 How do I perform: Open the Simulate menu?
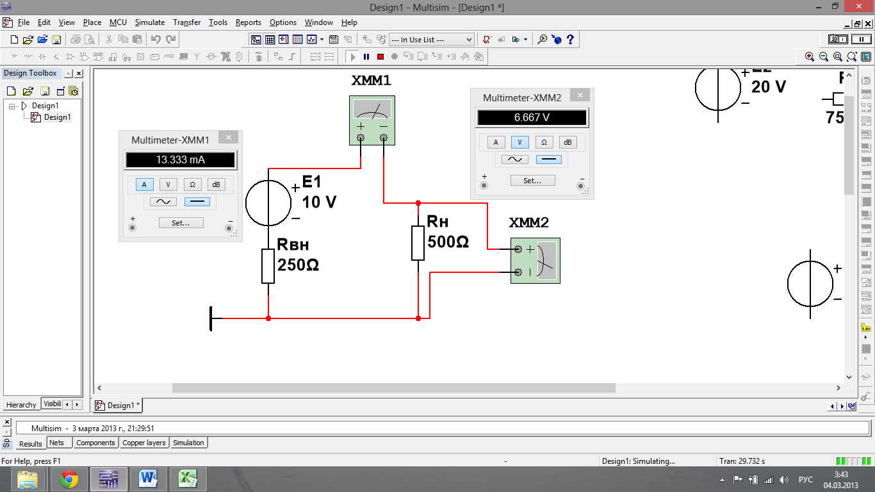(x=150, y=22)
